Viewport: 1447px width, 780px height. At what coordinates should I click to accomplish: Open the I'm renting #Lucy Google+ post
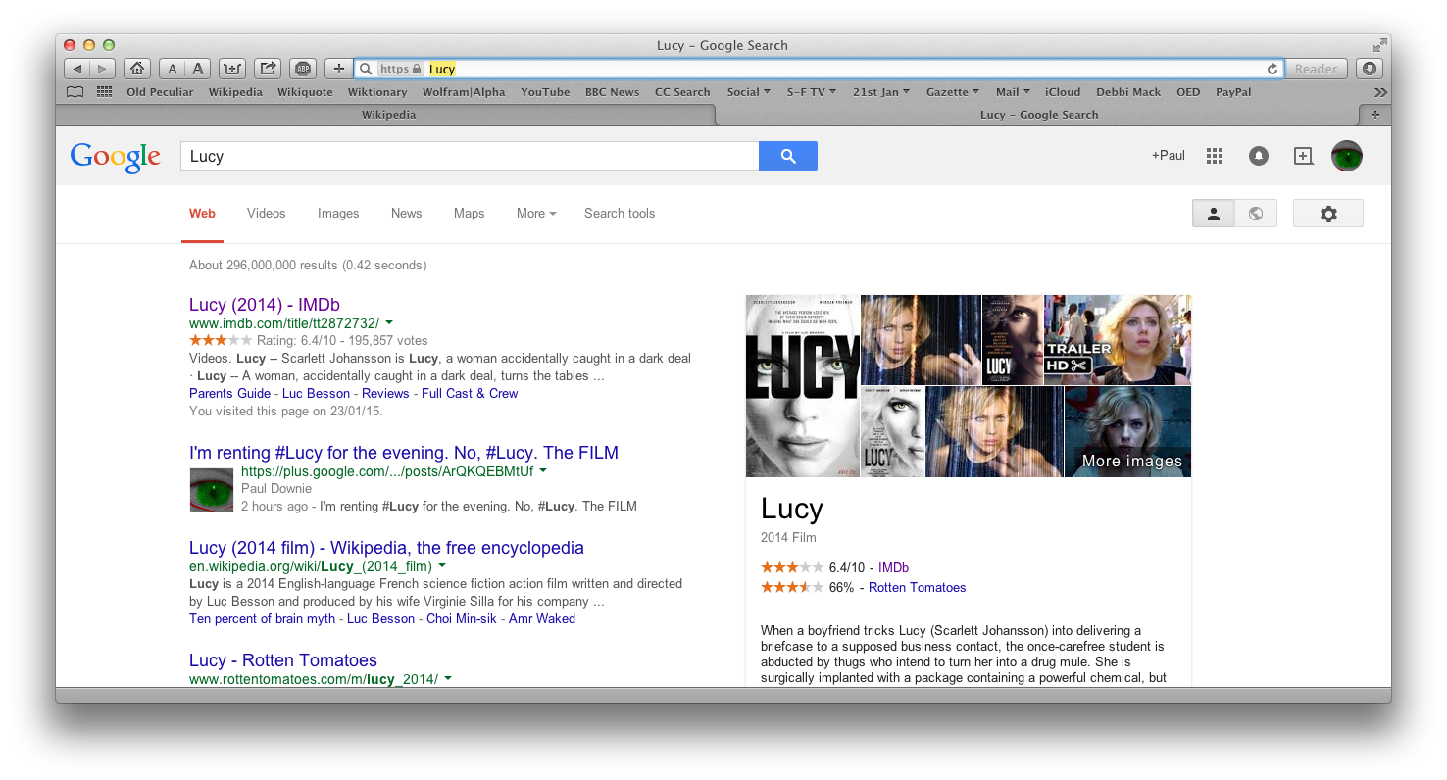point(404,453)
